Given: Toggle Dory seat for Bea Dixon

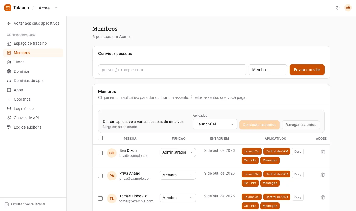Looking at the screenshot, I should click(298, 152).
